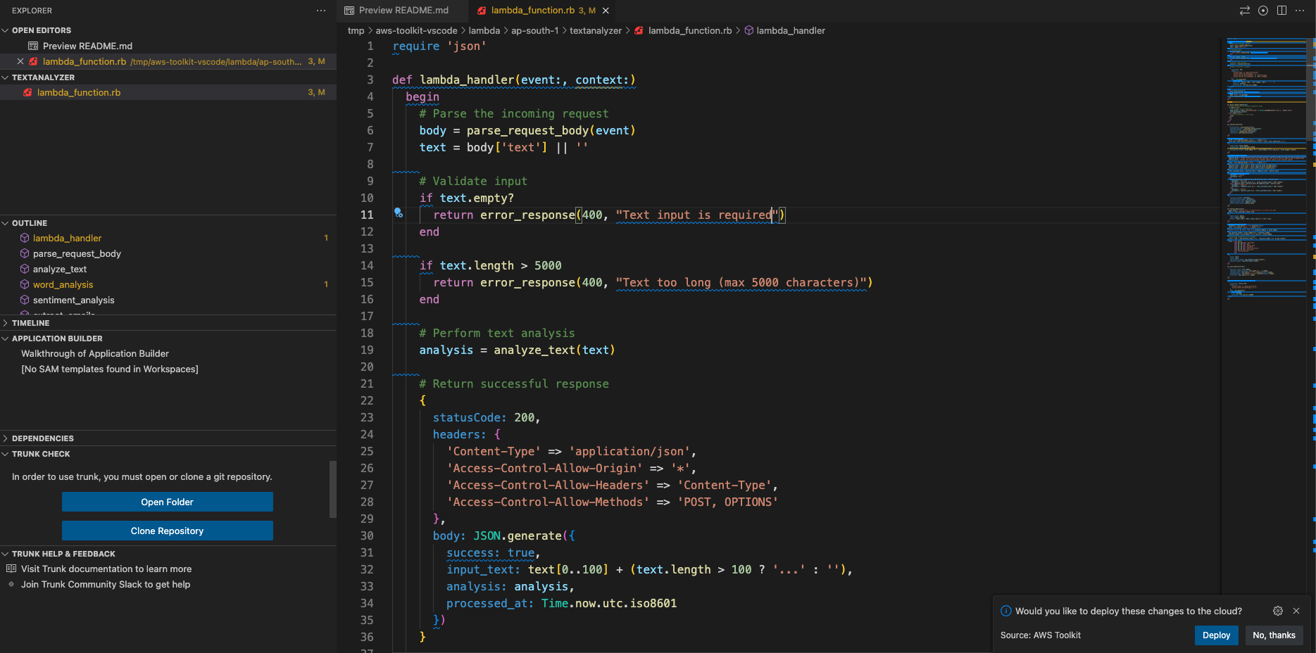Open notification settings gear icon

tap(1278, 611)
